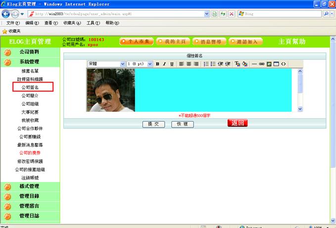Image resolution: width=336 pixels, height=228 pixels.
Task: Click the 提交 submit button
Action: tap(153, 124)
